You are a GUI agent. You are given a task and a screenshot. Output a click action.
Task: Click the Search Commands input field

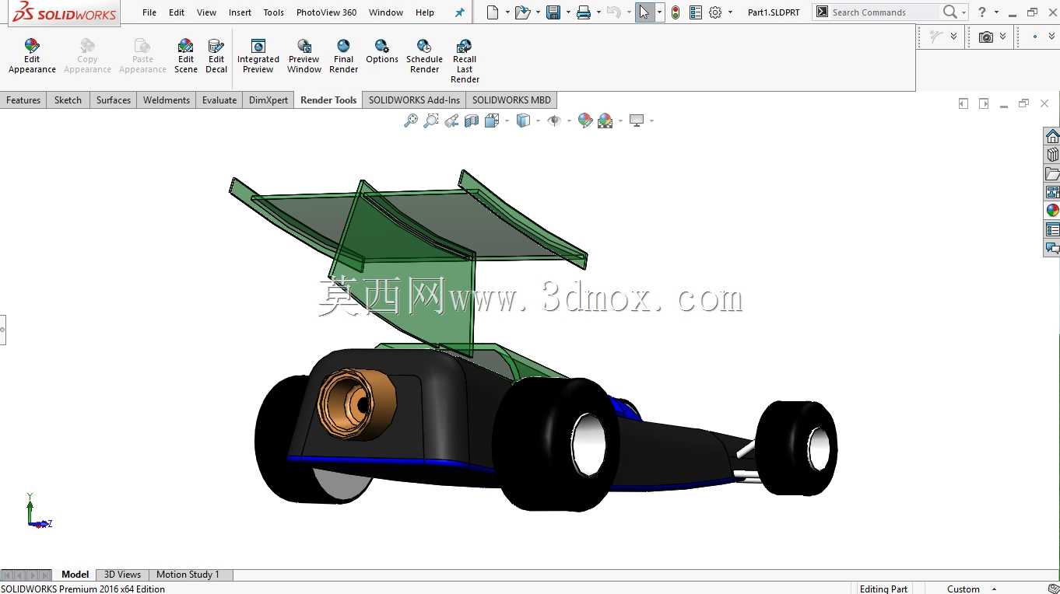(x=884, y=12)
